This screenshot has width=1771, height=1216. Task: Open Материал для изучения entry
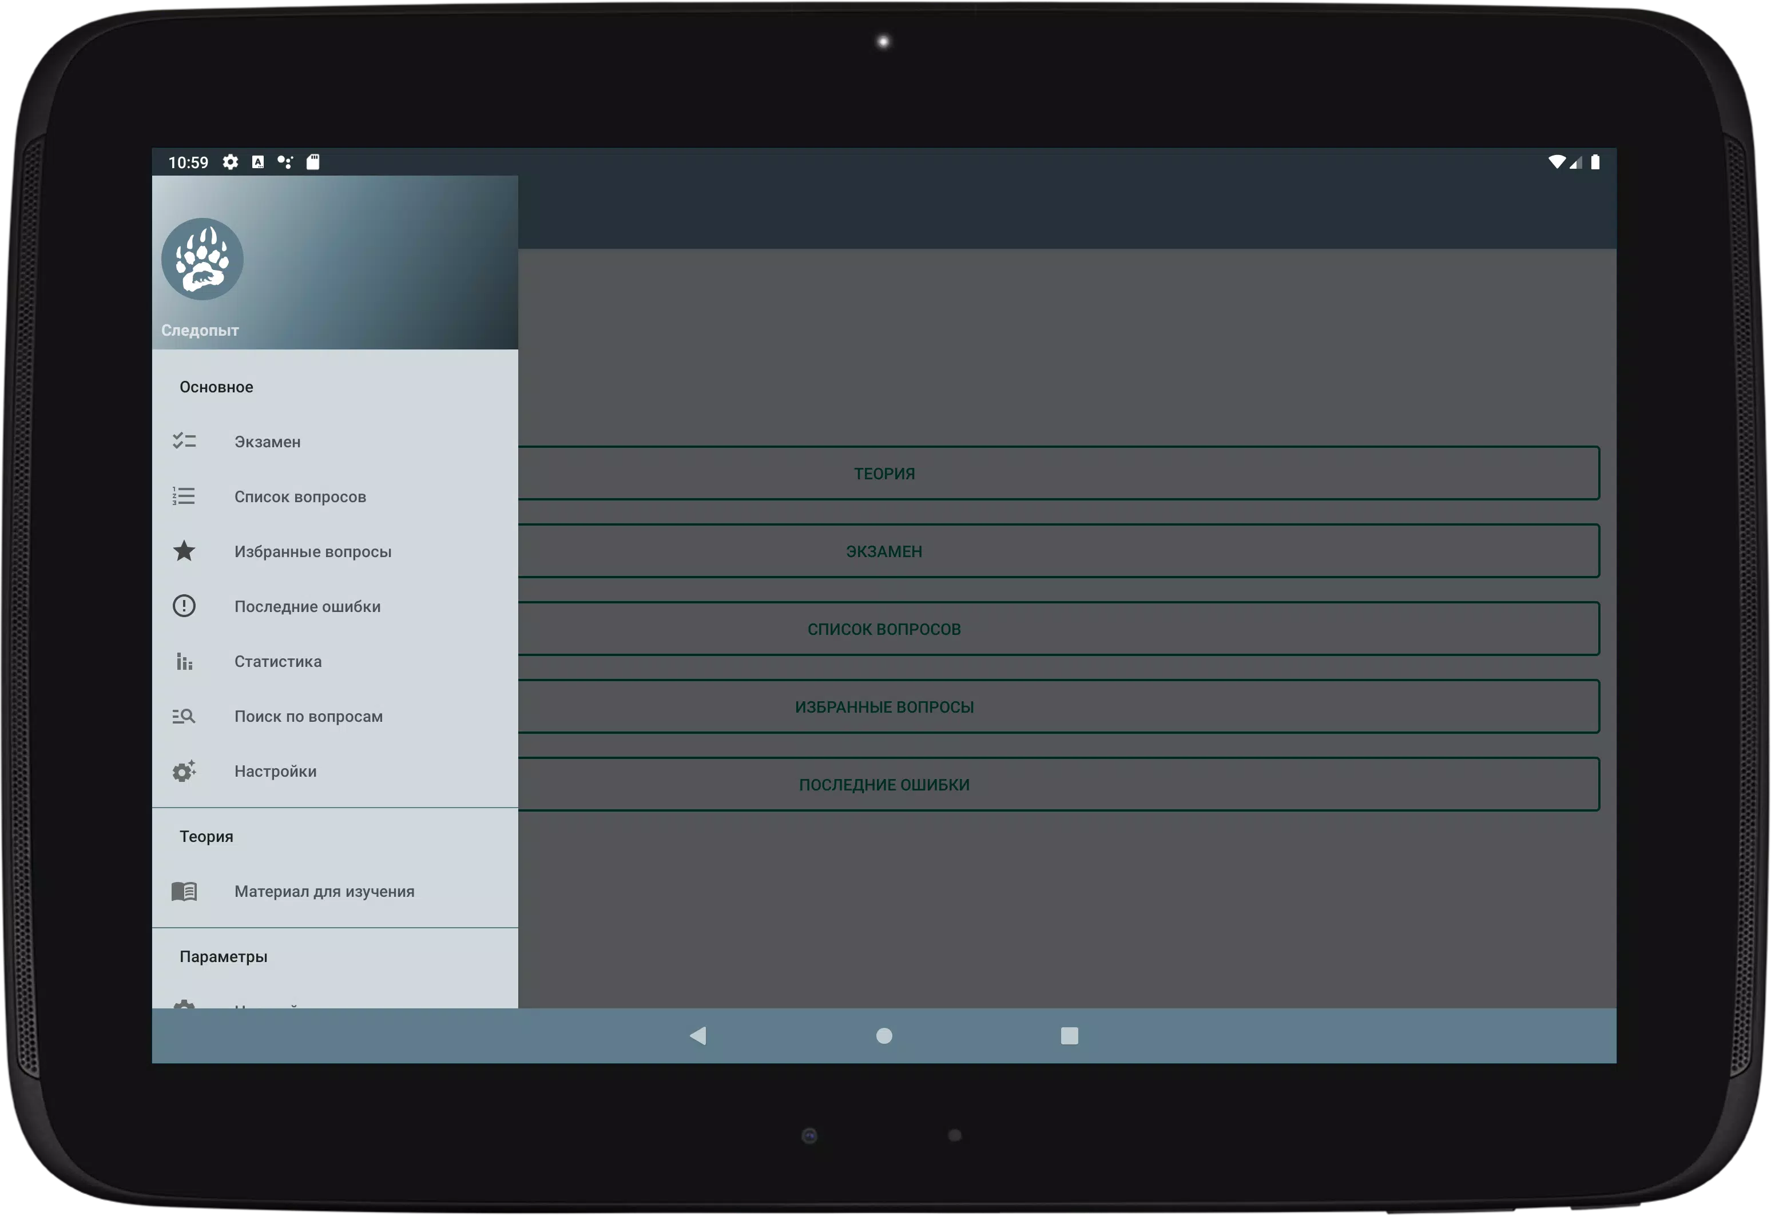[x=335, y=892]
